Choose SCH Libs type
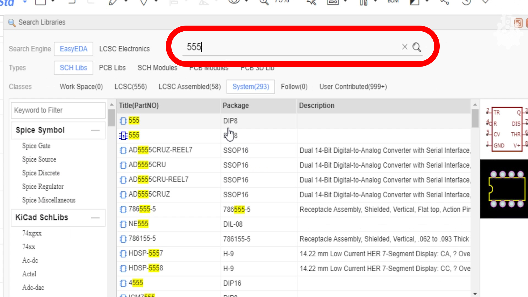The width and height of the screenshot is (528, 297). (x=73, y=68)
